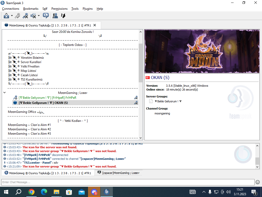
Task: Open Google Chrome from the taskbar
Action: 31,192
